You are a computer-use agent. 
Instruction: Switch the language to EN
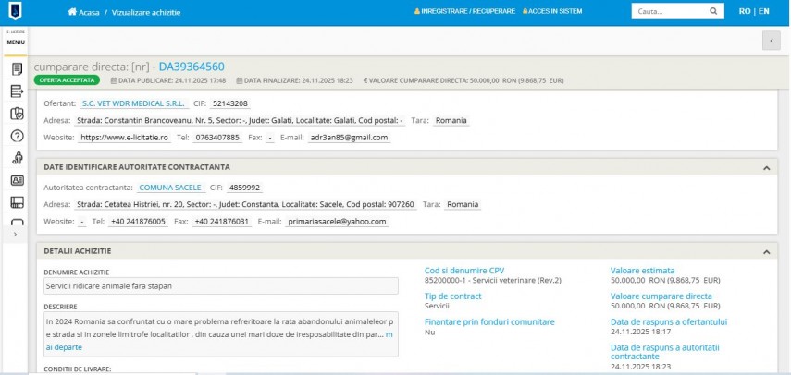763,12
